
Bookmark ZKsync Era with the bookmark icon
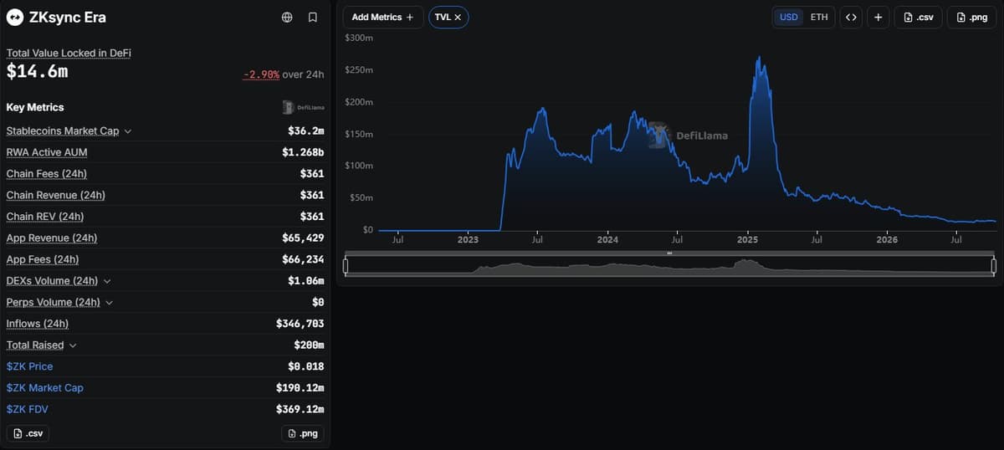pyautogui.click(x=312, y=17)
